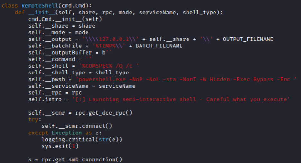Click the shell_type parameter in the def line
301x163 pixels.
pyautogui.click(x=199, y=13)
